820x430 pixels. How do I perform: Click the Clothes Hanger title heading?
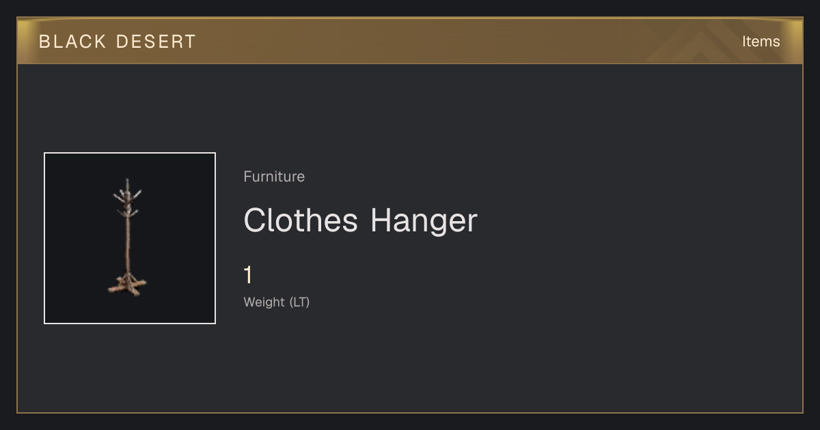pyautogui.click(x=360, y=220)
